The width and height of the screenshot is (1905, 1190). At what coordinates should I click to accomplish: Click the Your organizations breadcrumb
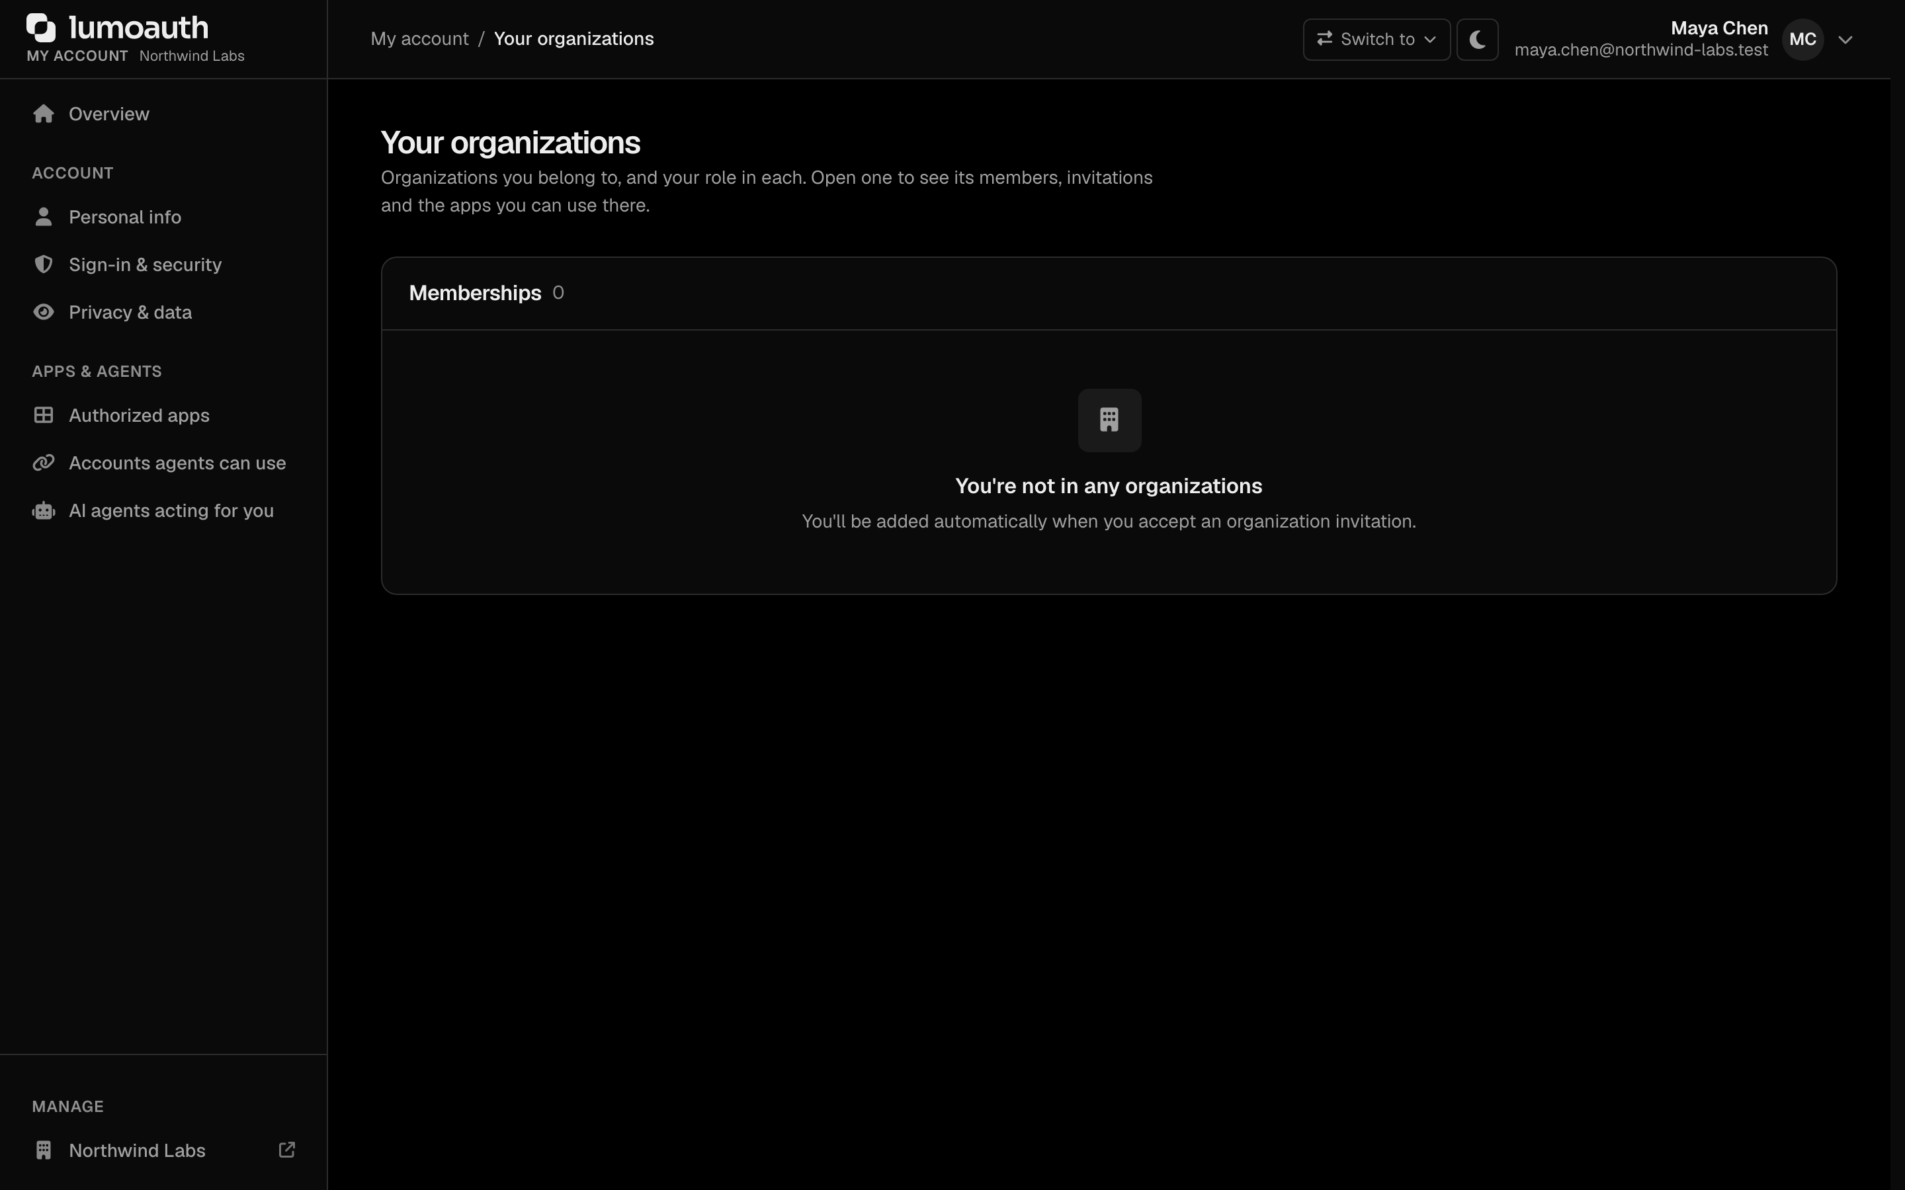pyautogui.click(x=574, y=38)
